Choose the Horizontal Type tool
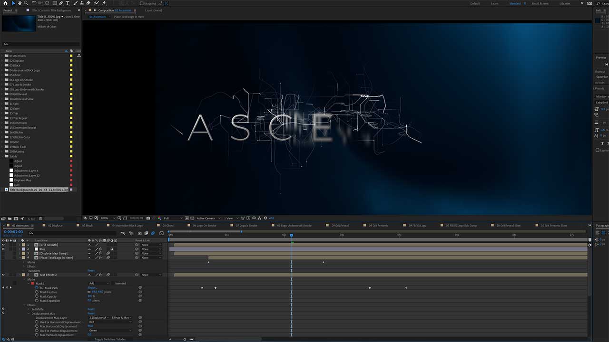This screenshot has width=609, height=342. (68, 3)
